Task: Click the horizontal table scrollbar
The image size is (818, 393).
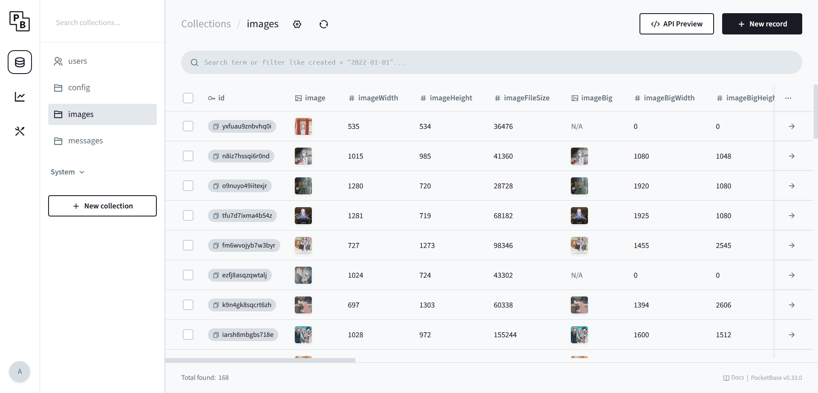Action: (x=260, y=360)
